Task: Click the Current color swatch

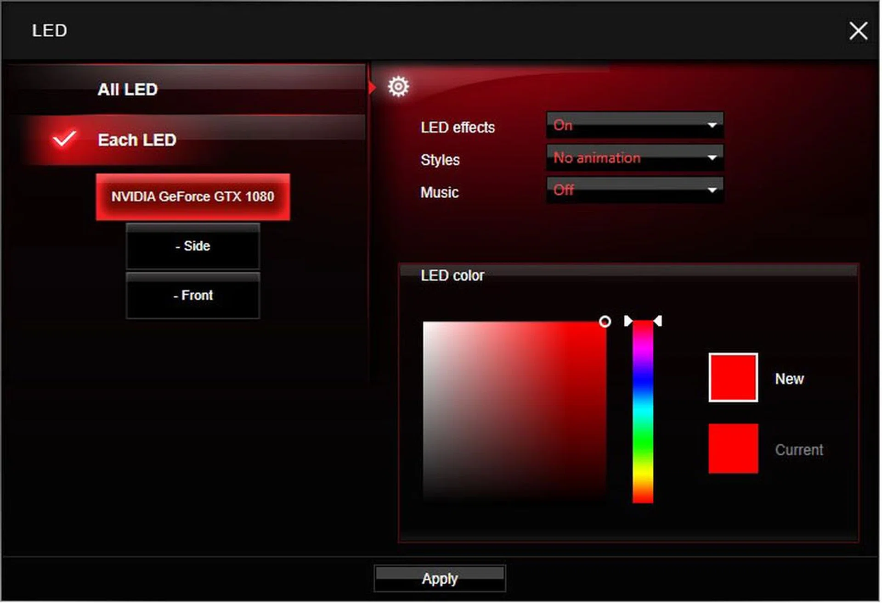Action: [x=733, y=449]
